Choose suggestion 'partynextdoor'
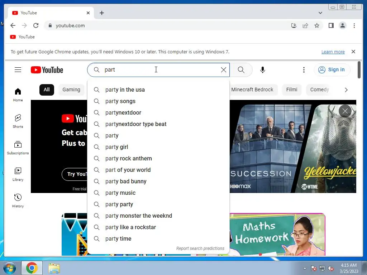This screenshot has width=367, height=275. click(158, 113)
